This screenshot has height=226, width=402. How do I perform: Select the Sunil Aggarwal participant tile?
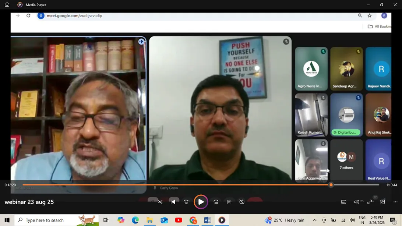311,160
